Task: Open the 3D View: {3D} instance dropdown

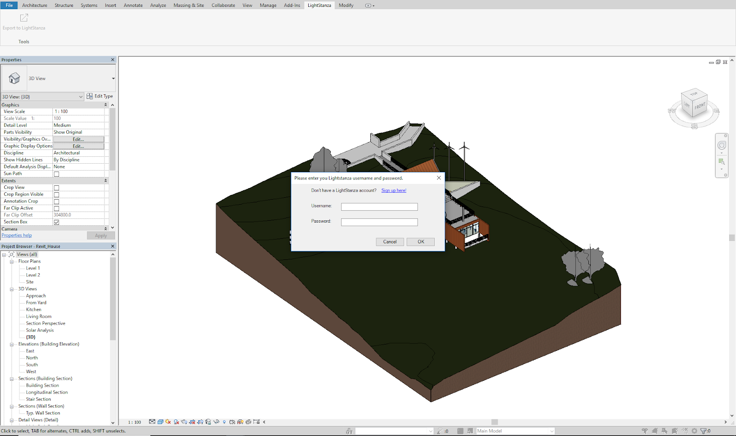Action: coord(43,97)
